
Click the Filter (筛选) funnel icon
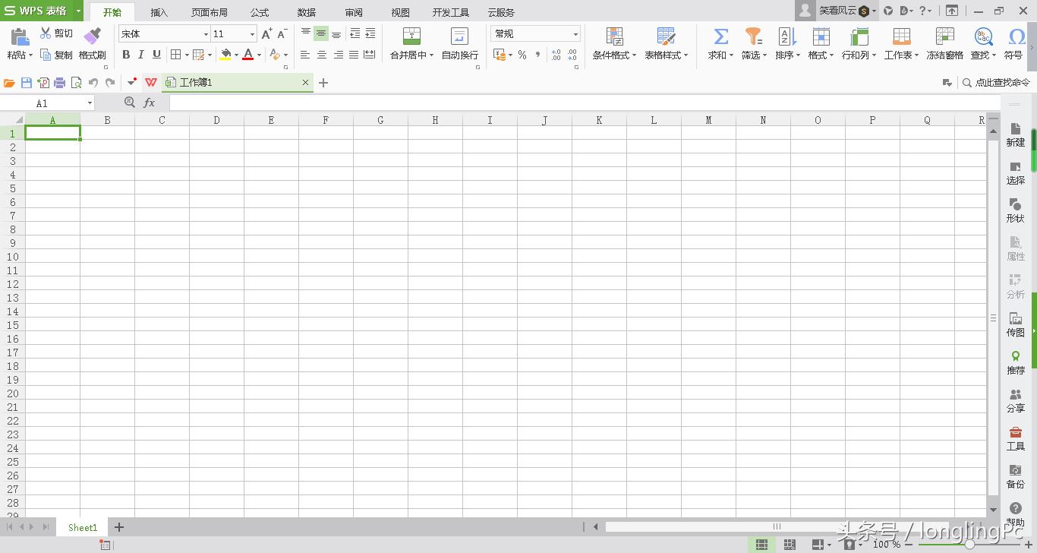click(753, 36)
